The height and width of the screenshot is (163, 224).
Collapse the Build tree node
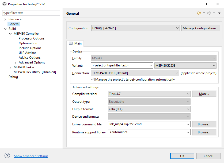pos(5,29)
